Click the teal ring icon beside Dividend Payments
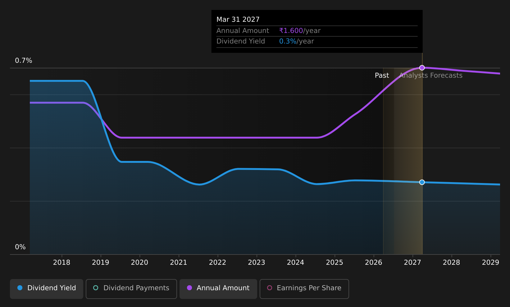This screenshot has width=510, height=307. (x=96, y=288)
